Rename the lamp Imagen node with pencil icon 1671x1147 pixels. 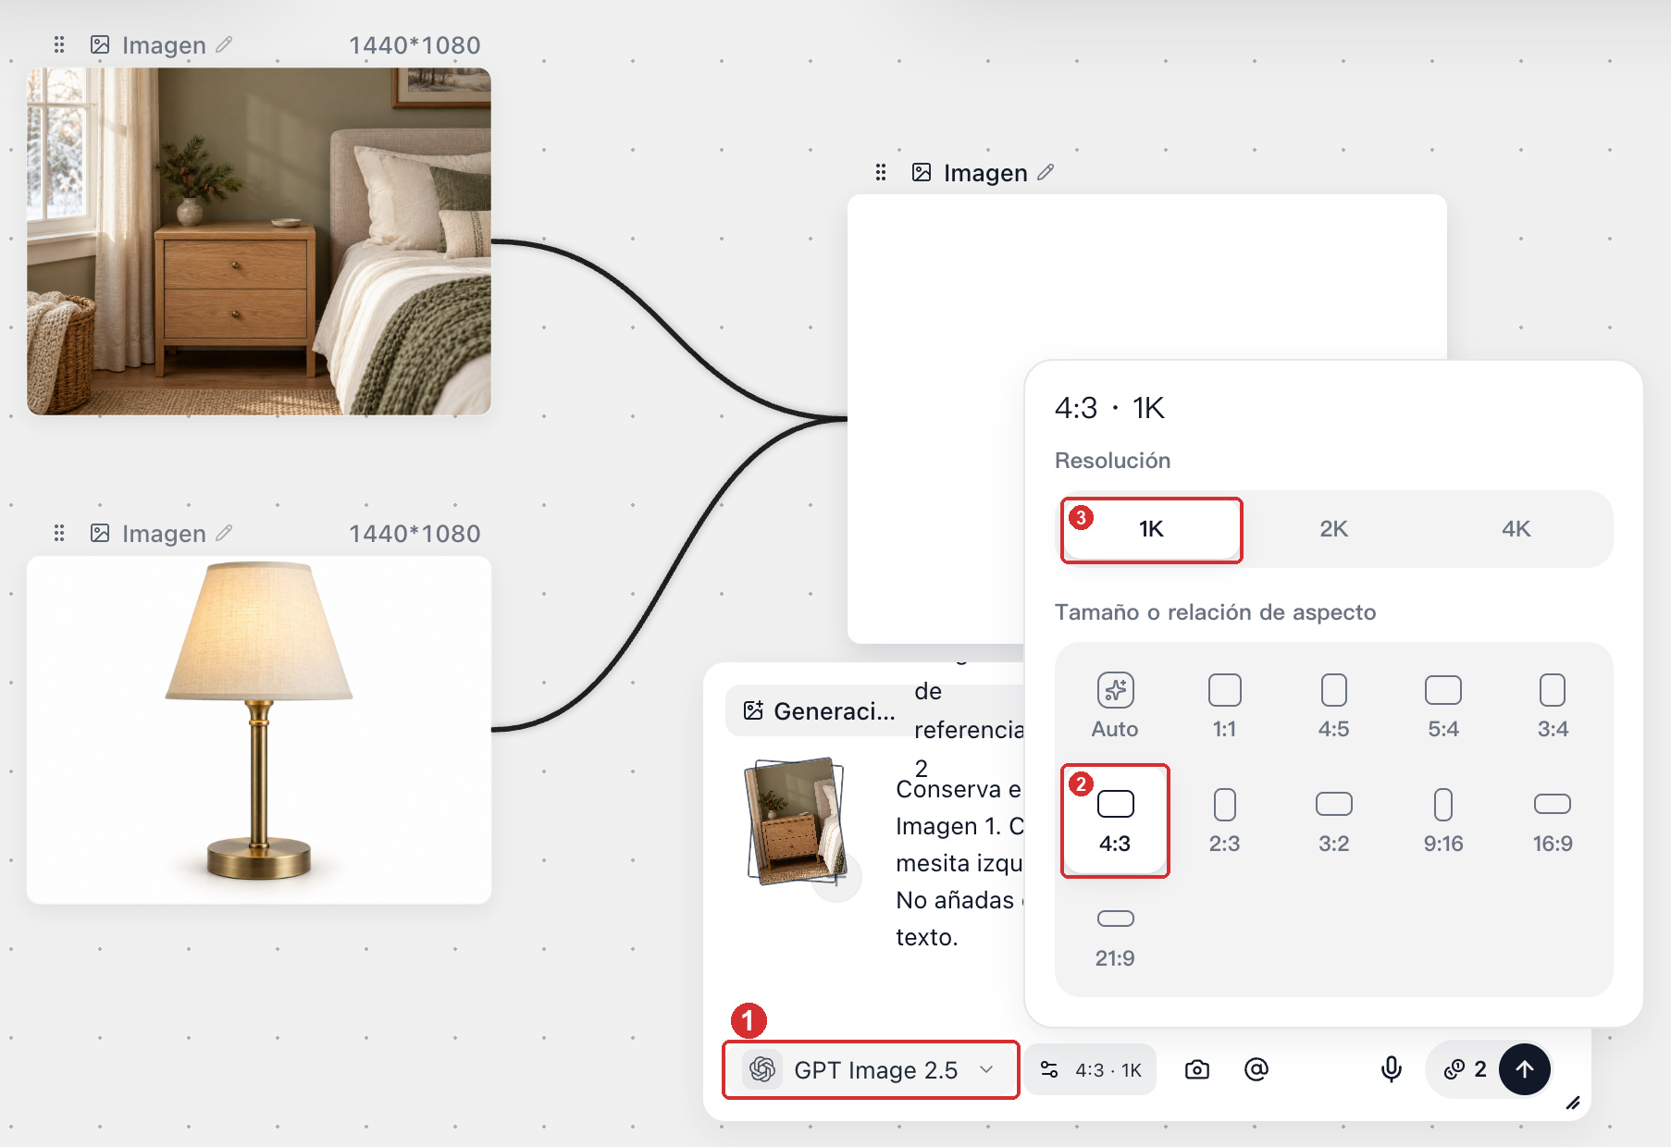[x=224, y=533]
